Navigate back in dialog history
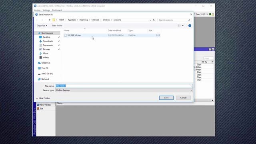This screenshot has height=144, width=256. tap(37, 20)
